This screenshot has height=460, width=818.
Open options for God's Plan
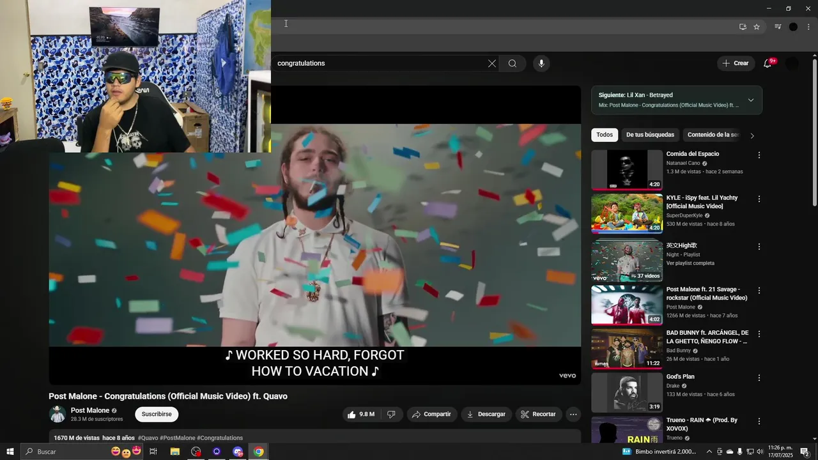(759, 378)
